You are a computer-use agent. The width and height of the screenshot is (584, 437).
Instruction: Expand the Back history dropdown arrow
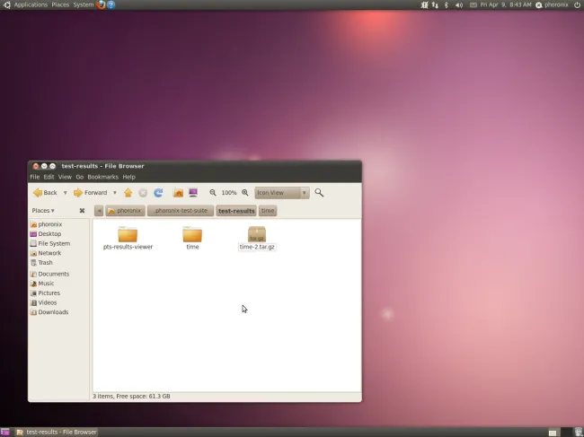pyautogui.click(x=65, y=192)
